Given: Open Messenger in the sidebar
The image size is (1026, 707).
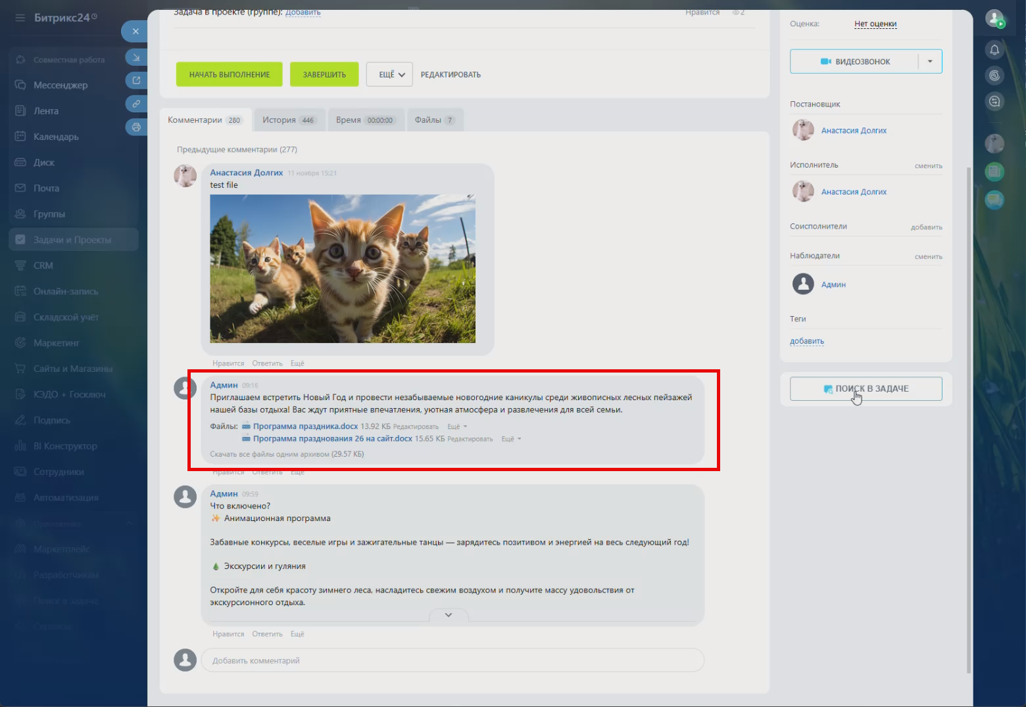Looking at the screenshot, I should click(61, 85).
